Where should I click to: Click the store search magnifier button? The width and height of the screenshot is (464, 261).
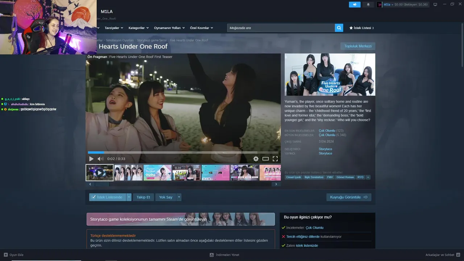coord(339,28)
